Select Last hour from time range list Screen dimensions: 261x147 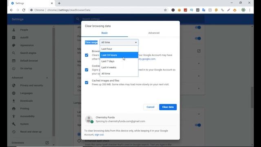coord(119,49)
